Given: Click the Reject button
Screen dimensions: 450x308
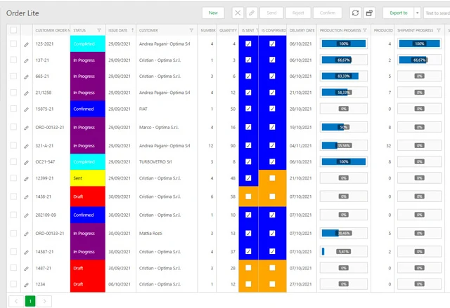Looking at the screenshot, I should (x=298, y=13).
